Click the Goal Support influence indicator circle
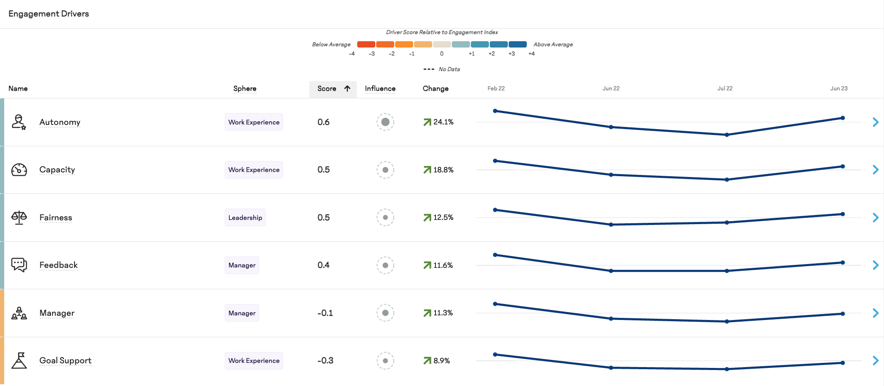Viewport: 884px width, 386px height. pos(385,361)
